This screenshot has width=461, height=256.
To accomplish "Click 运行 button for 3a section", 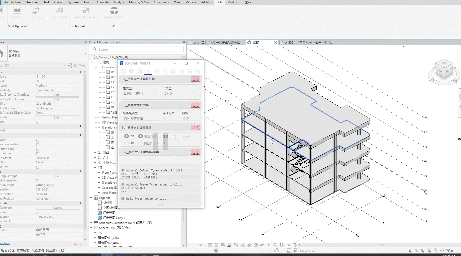I will [x=195, y=79].
